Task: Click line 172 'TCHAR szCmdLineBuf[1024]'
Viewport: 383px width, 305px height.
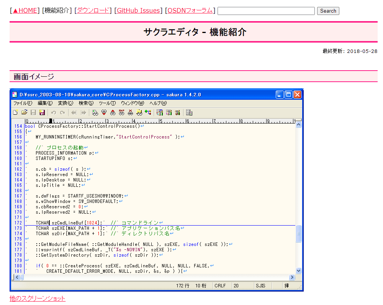Action: point(69,223)
